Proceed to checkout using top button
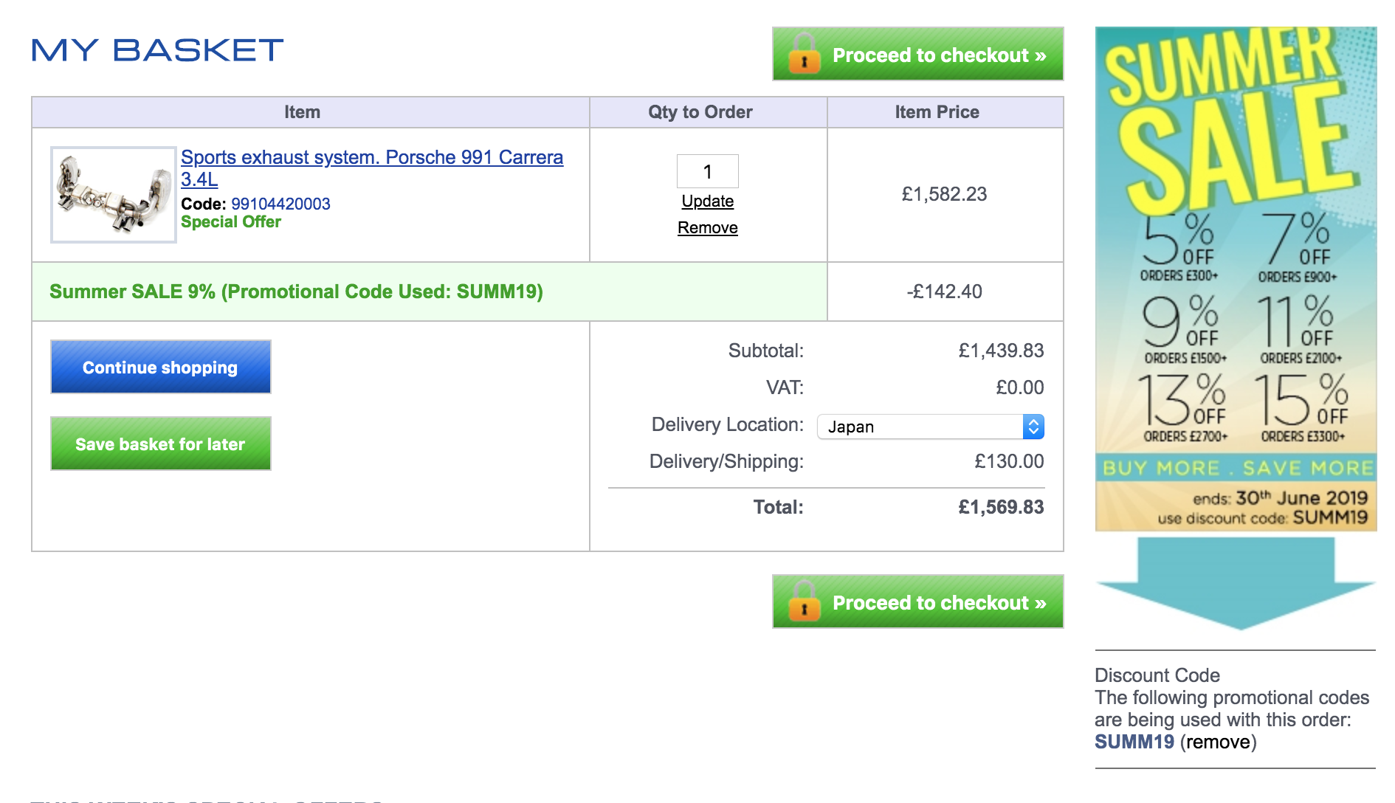This screenshot has width=1395, height=803. (x=918, y=54)
